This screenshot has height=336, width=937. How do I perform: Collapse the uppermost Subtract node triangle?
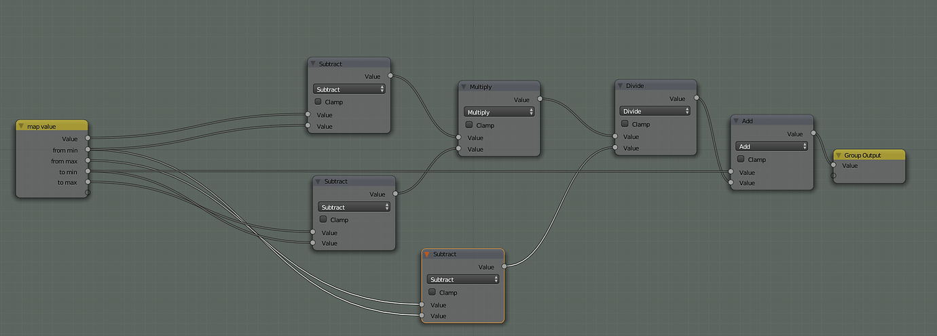313,64
